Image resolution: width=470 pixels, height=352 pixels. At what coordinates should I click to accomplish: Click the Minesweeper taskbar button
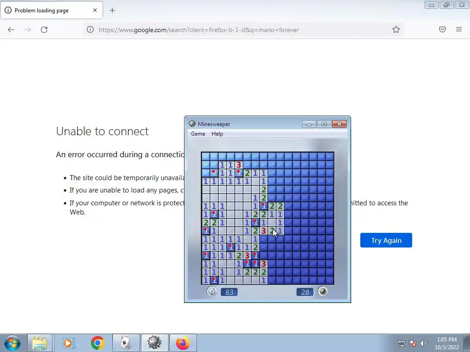(x=154, y=343)
